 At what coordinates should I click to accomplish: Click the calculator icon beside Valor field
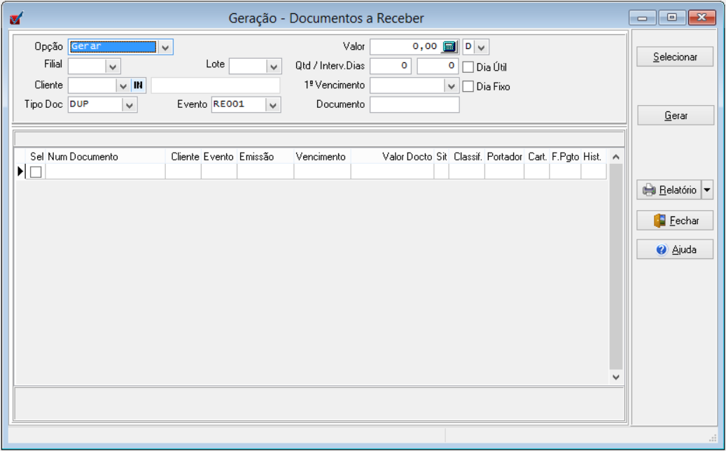pos(449,47)
